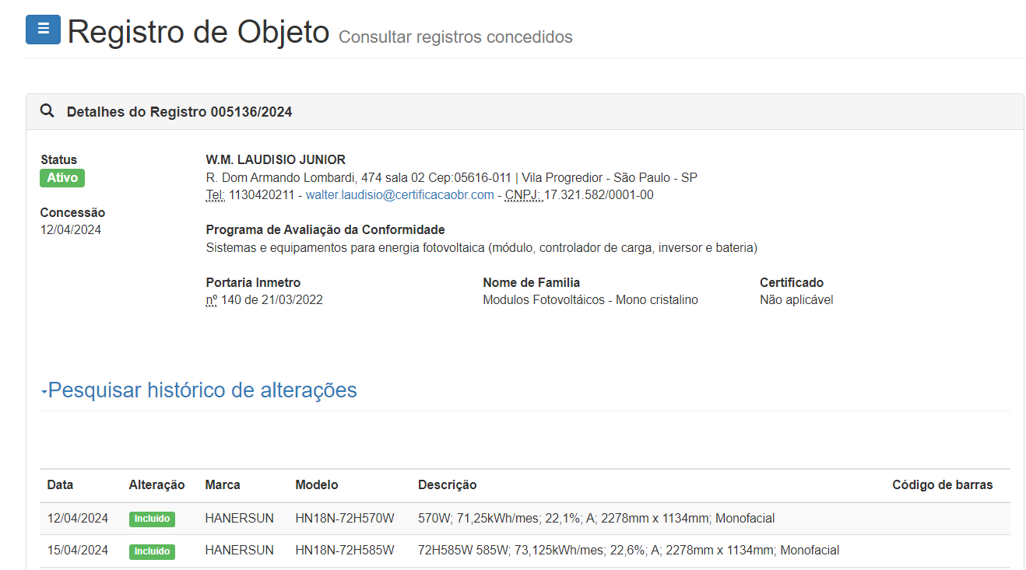Click the underlined CNPJ abbreviation
1026x570 pixels.
(522, 195)
